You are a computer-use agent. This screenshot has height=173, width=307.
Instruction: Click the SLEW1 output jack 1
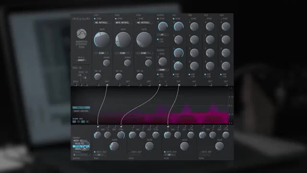[x=160, y=85]
